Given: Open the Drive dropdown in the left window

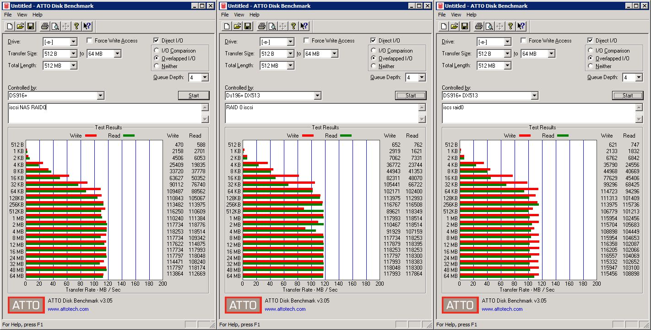Looking at the screenshot, I should tap(73, 42).
